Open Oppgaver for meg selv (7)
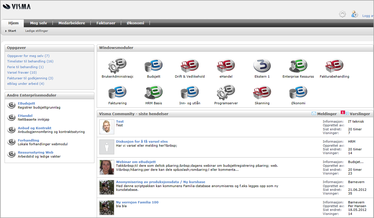Viewport: 374px width, 218px height. [28, 56]
